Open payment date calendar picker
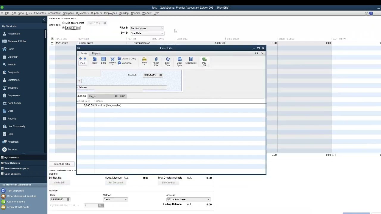The image size is (381, 214). click(68, 199)
